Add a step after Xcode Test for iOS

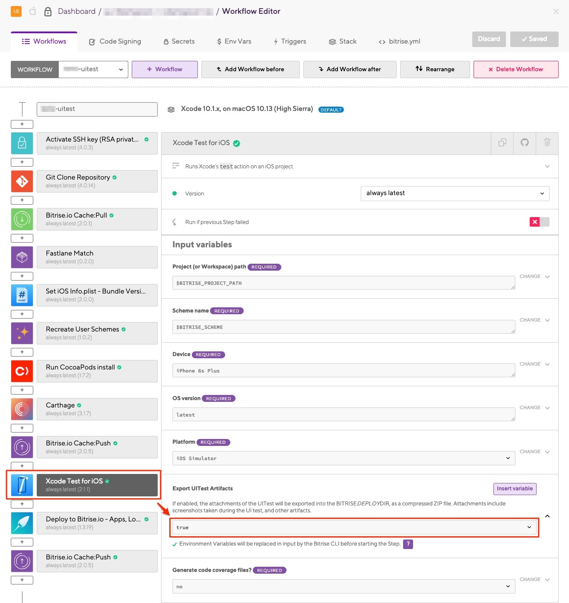22,504
